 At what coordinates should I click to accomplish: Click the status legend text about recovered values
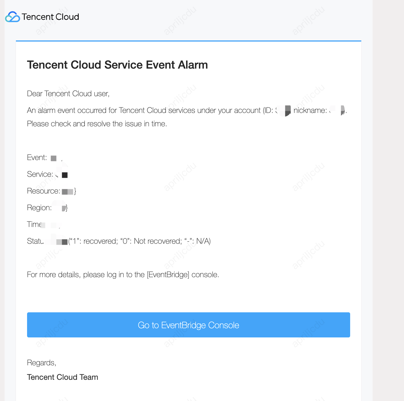coord(140,241)
